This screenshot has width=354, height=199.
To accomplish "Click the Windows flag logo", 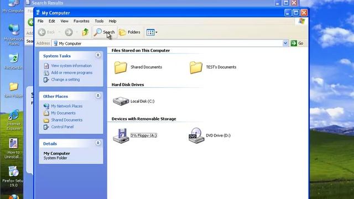I will [x=301, y=21].
